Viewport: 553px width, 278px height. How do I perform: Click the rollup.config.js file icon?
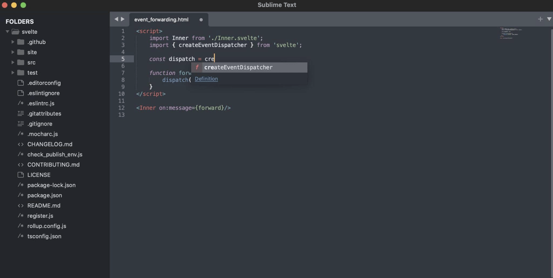[x=21, y=226]
